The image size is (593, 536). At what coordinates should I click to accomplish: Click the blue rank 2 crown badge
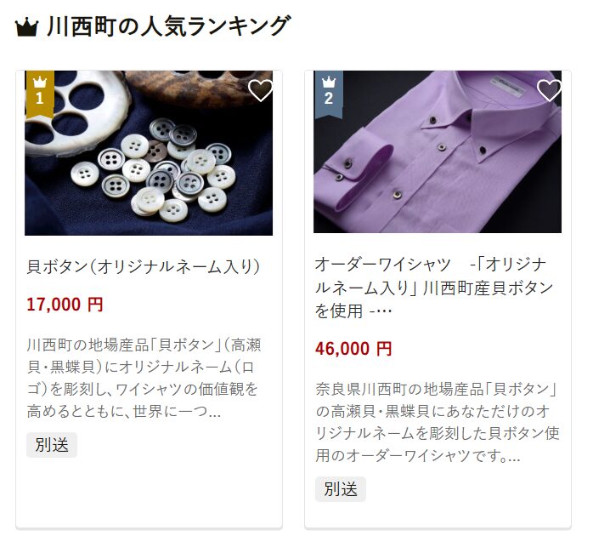[x=329, y=94]
